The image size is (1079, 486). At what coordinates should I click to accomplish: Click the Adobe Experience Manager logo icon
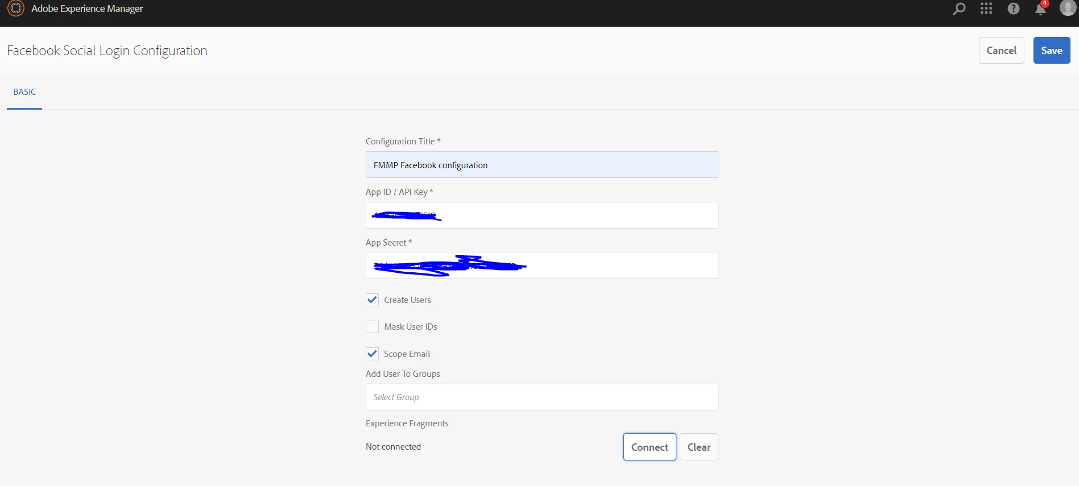click(16, 9)
